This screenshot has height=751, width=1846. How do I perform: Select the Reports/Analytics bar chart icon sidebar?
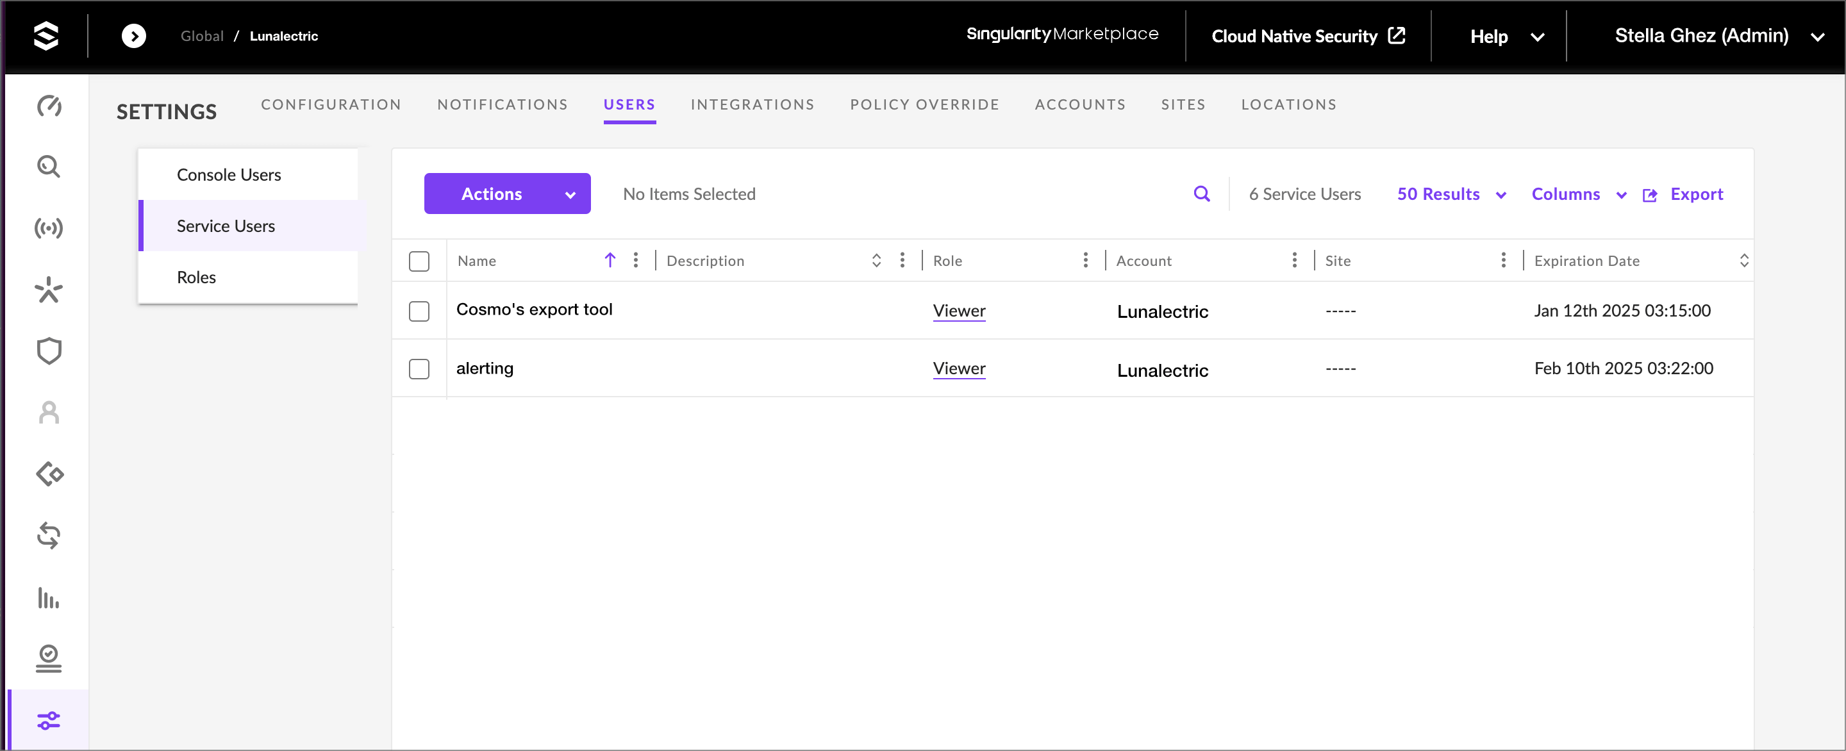tap(49, 599)
